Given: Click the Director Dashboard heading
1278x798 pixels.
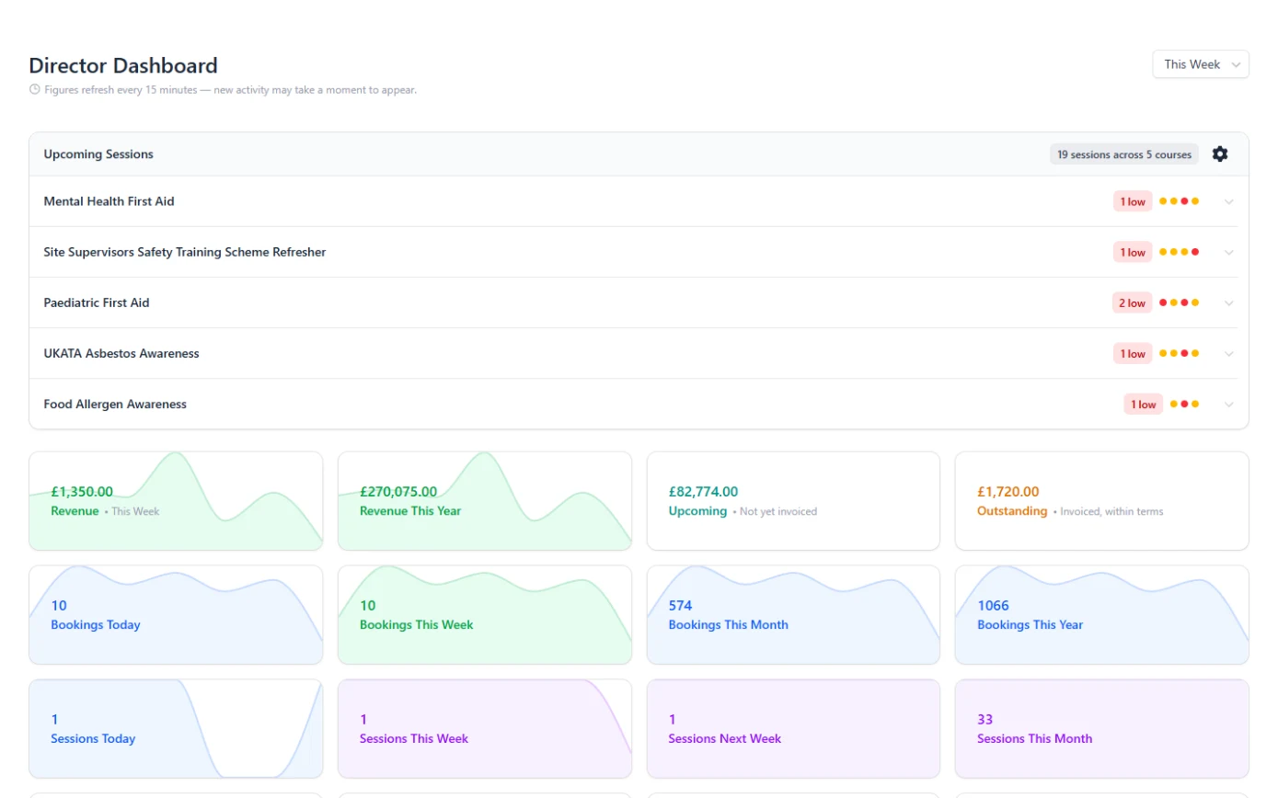Looking at the screenshot, I should tap(123, 65).
